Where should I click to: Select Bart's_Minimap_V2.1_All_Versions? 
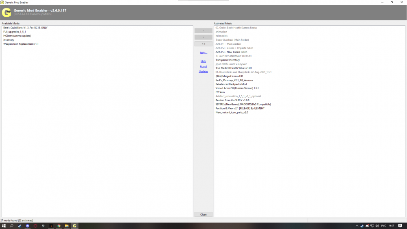tap(234, 80)
